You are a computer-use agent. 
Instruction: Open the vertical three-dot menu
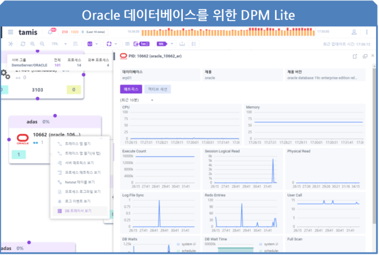click(367, 32)
